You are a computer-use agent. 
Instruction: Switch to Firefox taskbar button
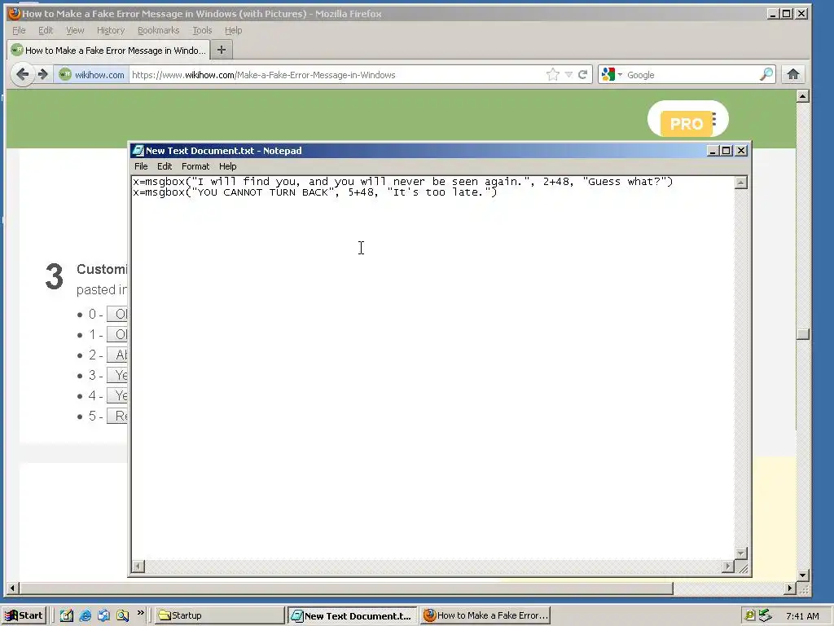click(485, 615)
